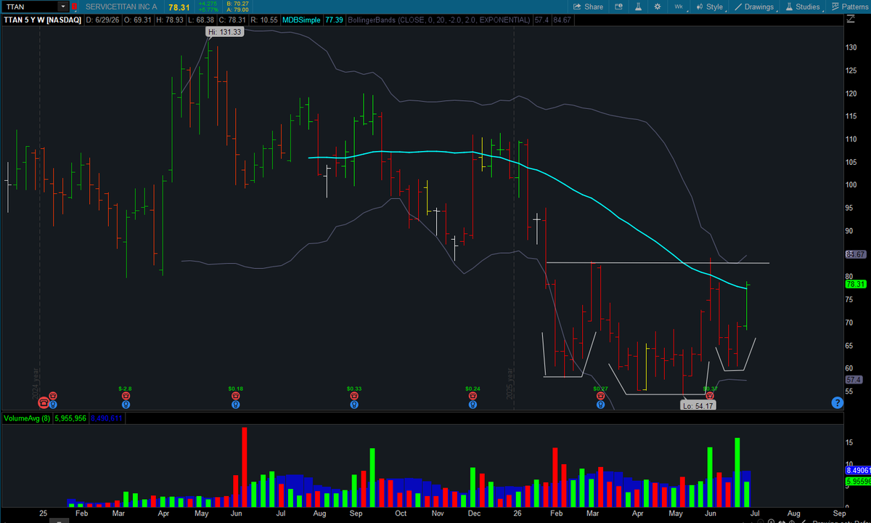The width and height of the screenshot is (871, 523).
Task: Open chart settings gear icon
Action: tap(657, 7)
